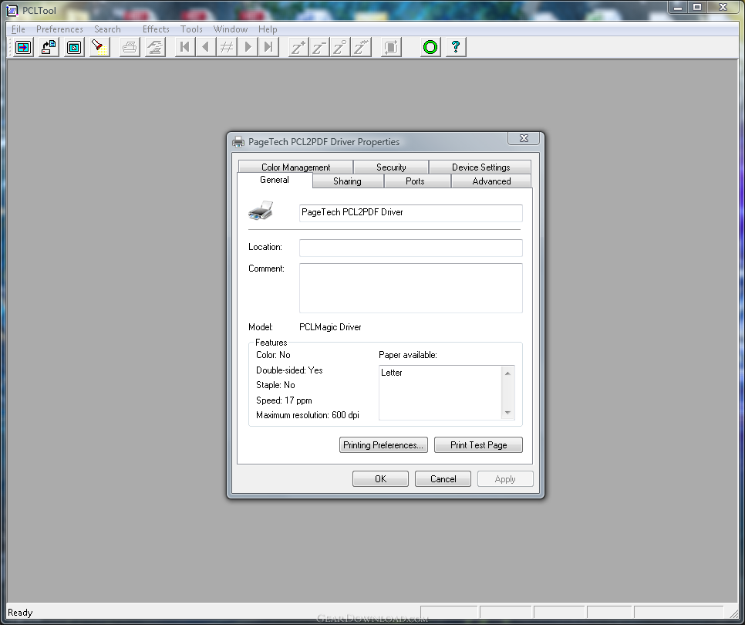Go to last page toolbar button
The image size is (745, 625).
(268, 47)
